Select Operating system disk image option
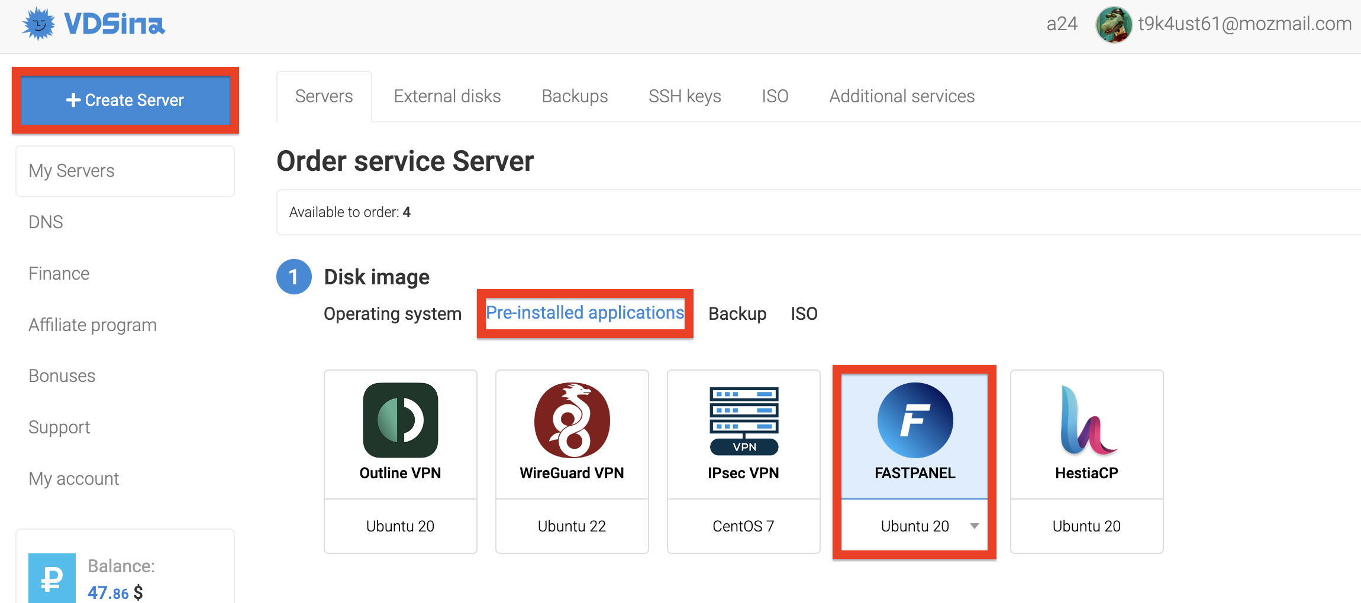 [392, 314]
